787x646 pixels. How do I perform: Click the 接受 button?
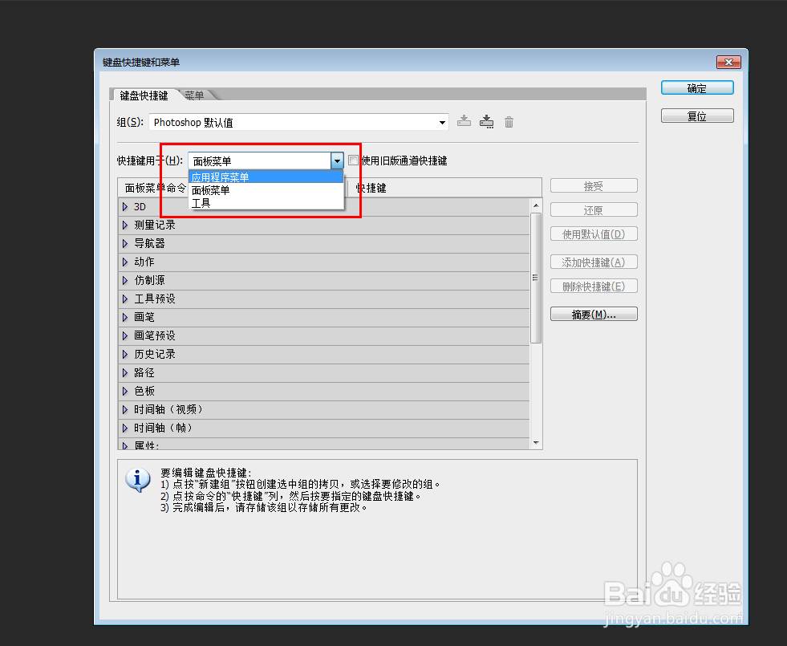coord(594,185)
